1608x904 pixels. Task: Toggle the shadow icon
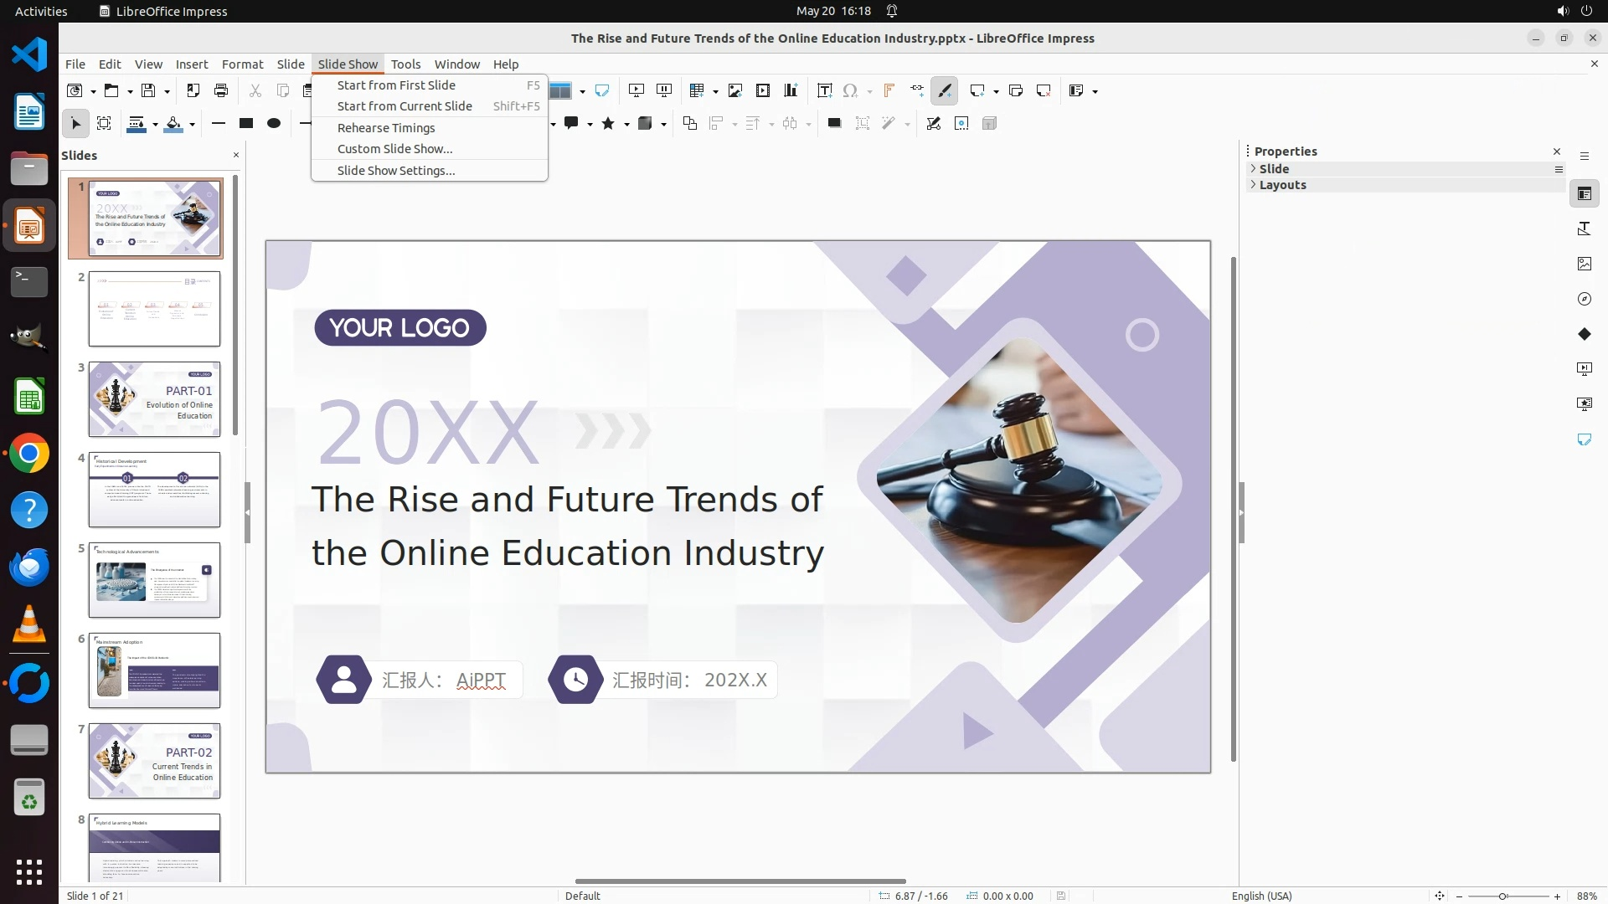pos(834,124)
